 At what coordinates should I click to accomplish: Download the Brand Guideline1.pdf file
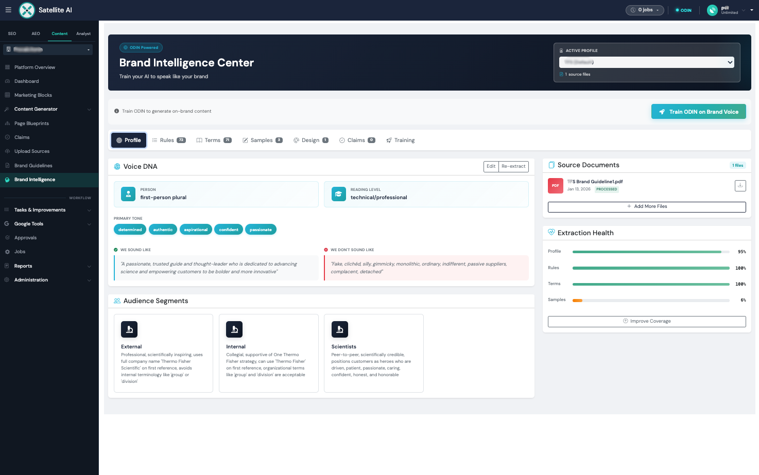740,185
